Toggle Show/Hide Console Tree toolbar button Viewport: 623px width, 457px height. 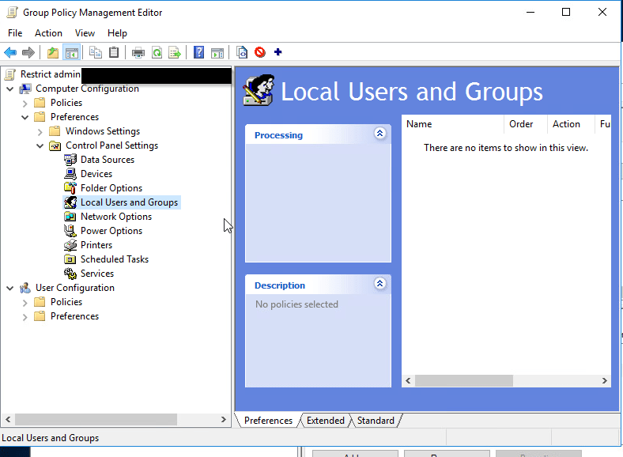72,52
